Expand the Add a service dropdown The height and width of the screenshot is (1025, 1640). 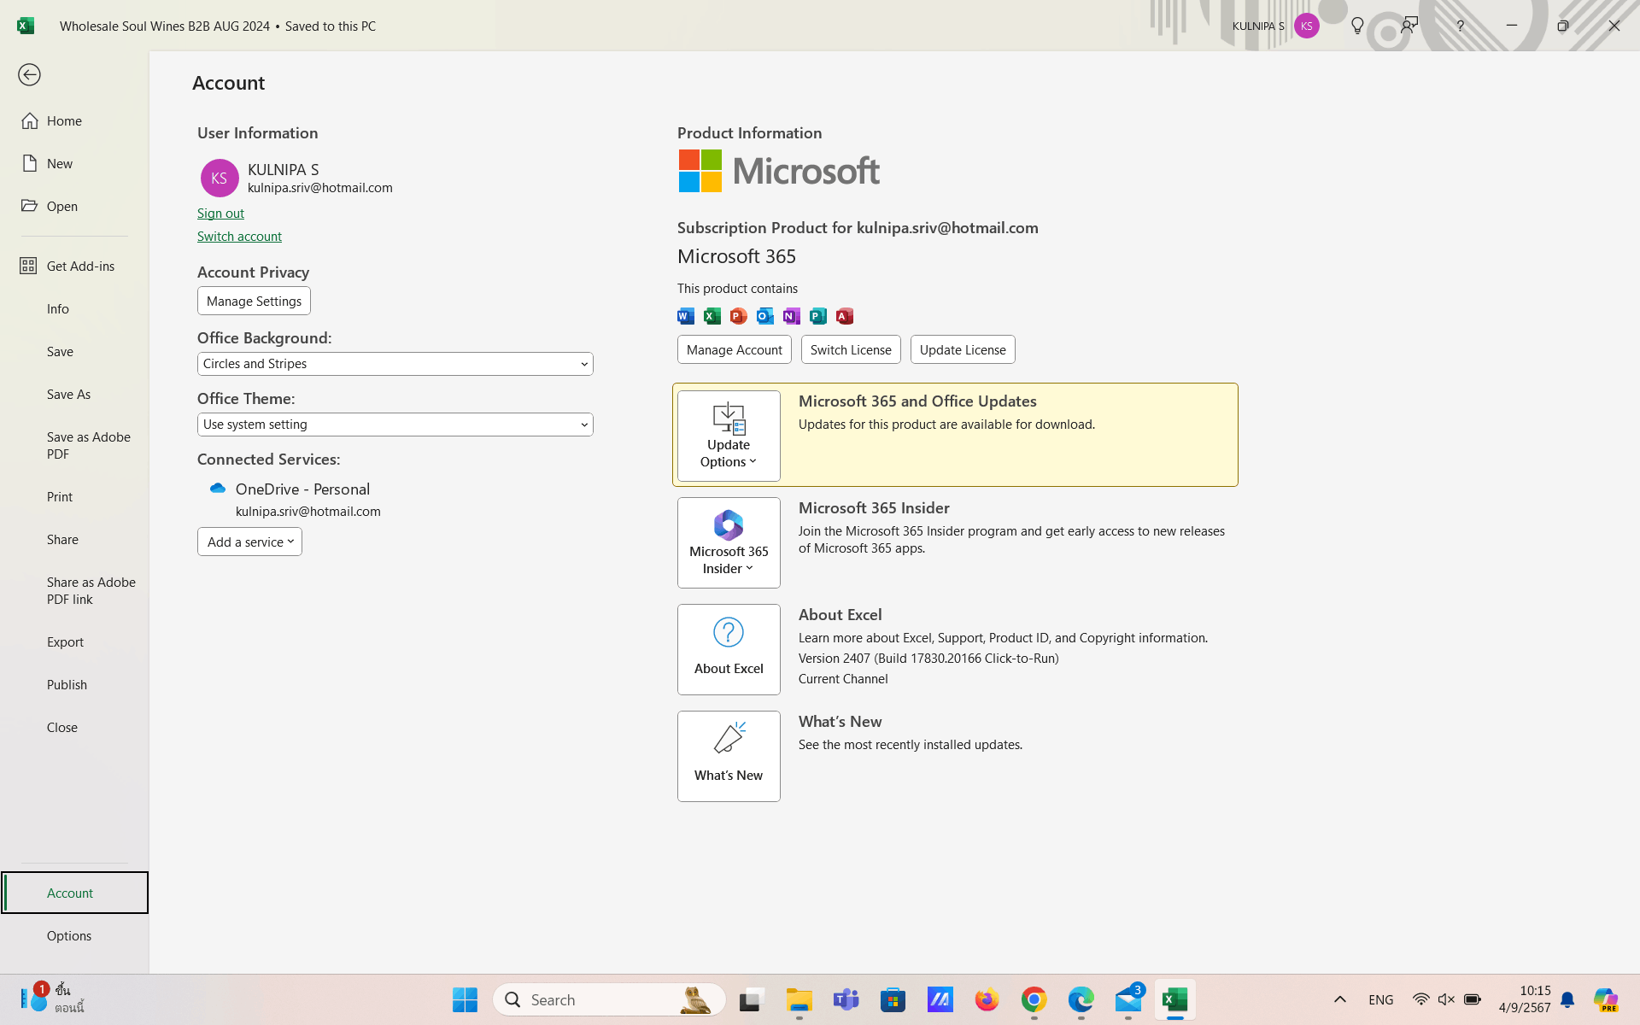pos(249,542)
